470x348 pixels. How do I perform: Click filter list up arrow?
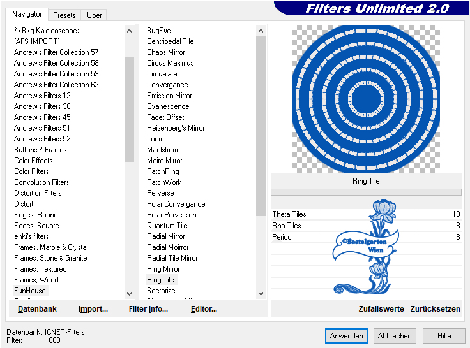(261, 31)
